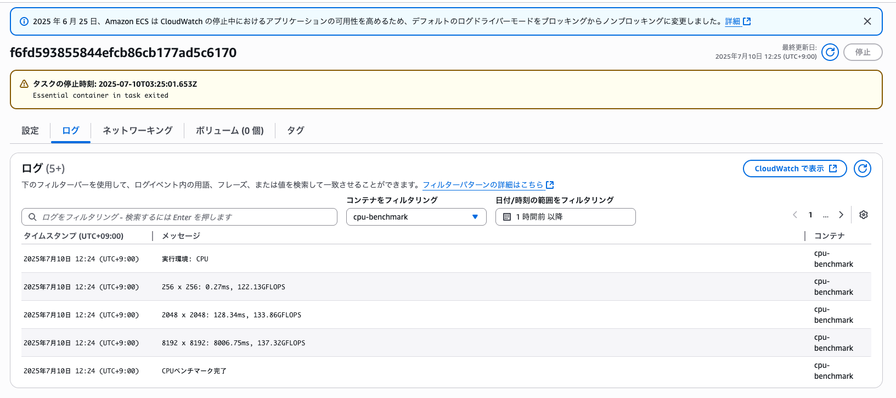Select the CPUベンチマーク完了 log message
Screen dimensions: 896x398
[194, 371]
